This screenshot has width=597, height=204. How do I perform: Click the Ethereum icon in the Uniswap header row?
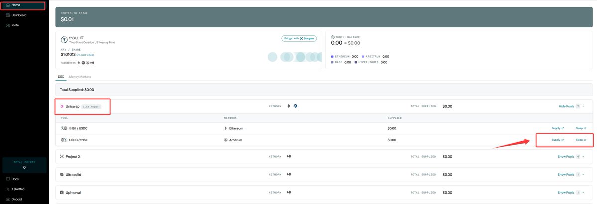(289, 106)
